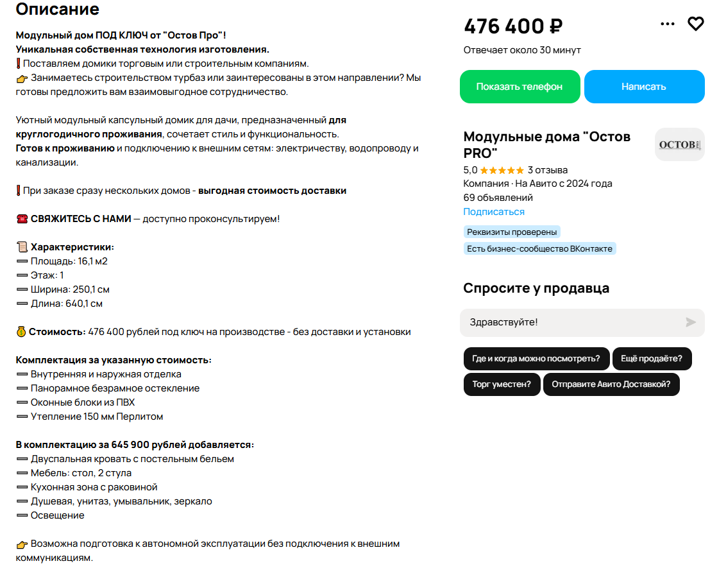Select quick question Где и когда можно посмотреть?
Screen dimensions: 710x568
pos(536,359)
